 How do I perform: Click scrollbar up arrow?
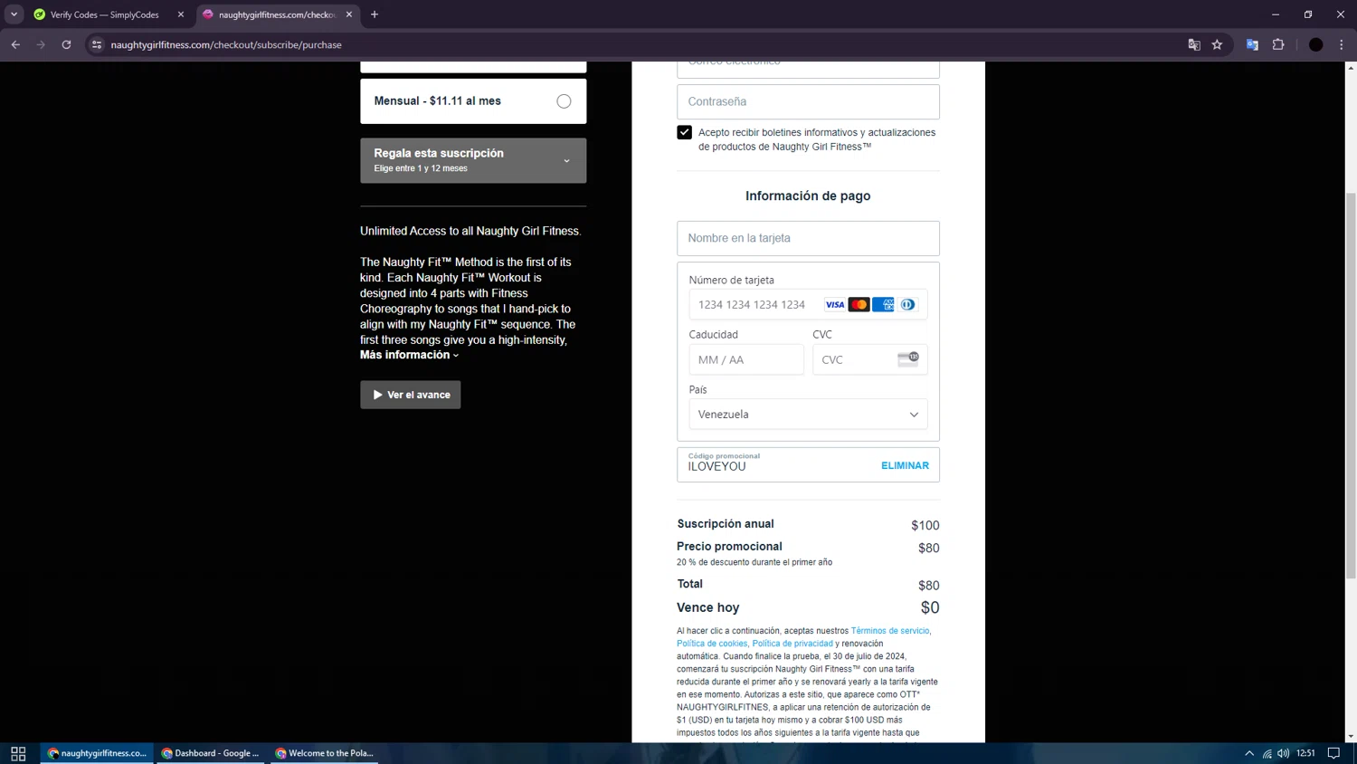(x=1351, y=68)
